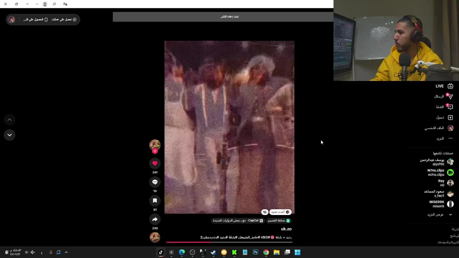Share the video using the arrow icon

coord(155,219)
